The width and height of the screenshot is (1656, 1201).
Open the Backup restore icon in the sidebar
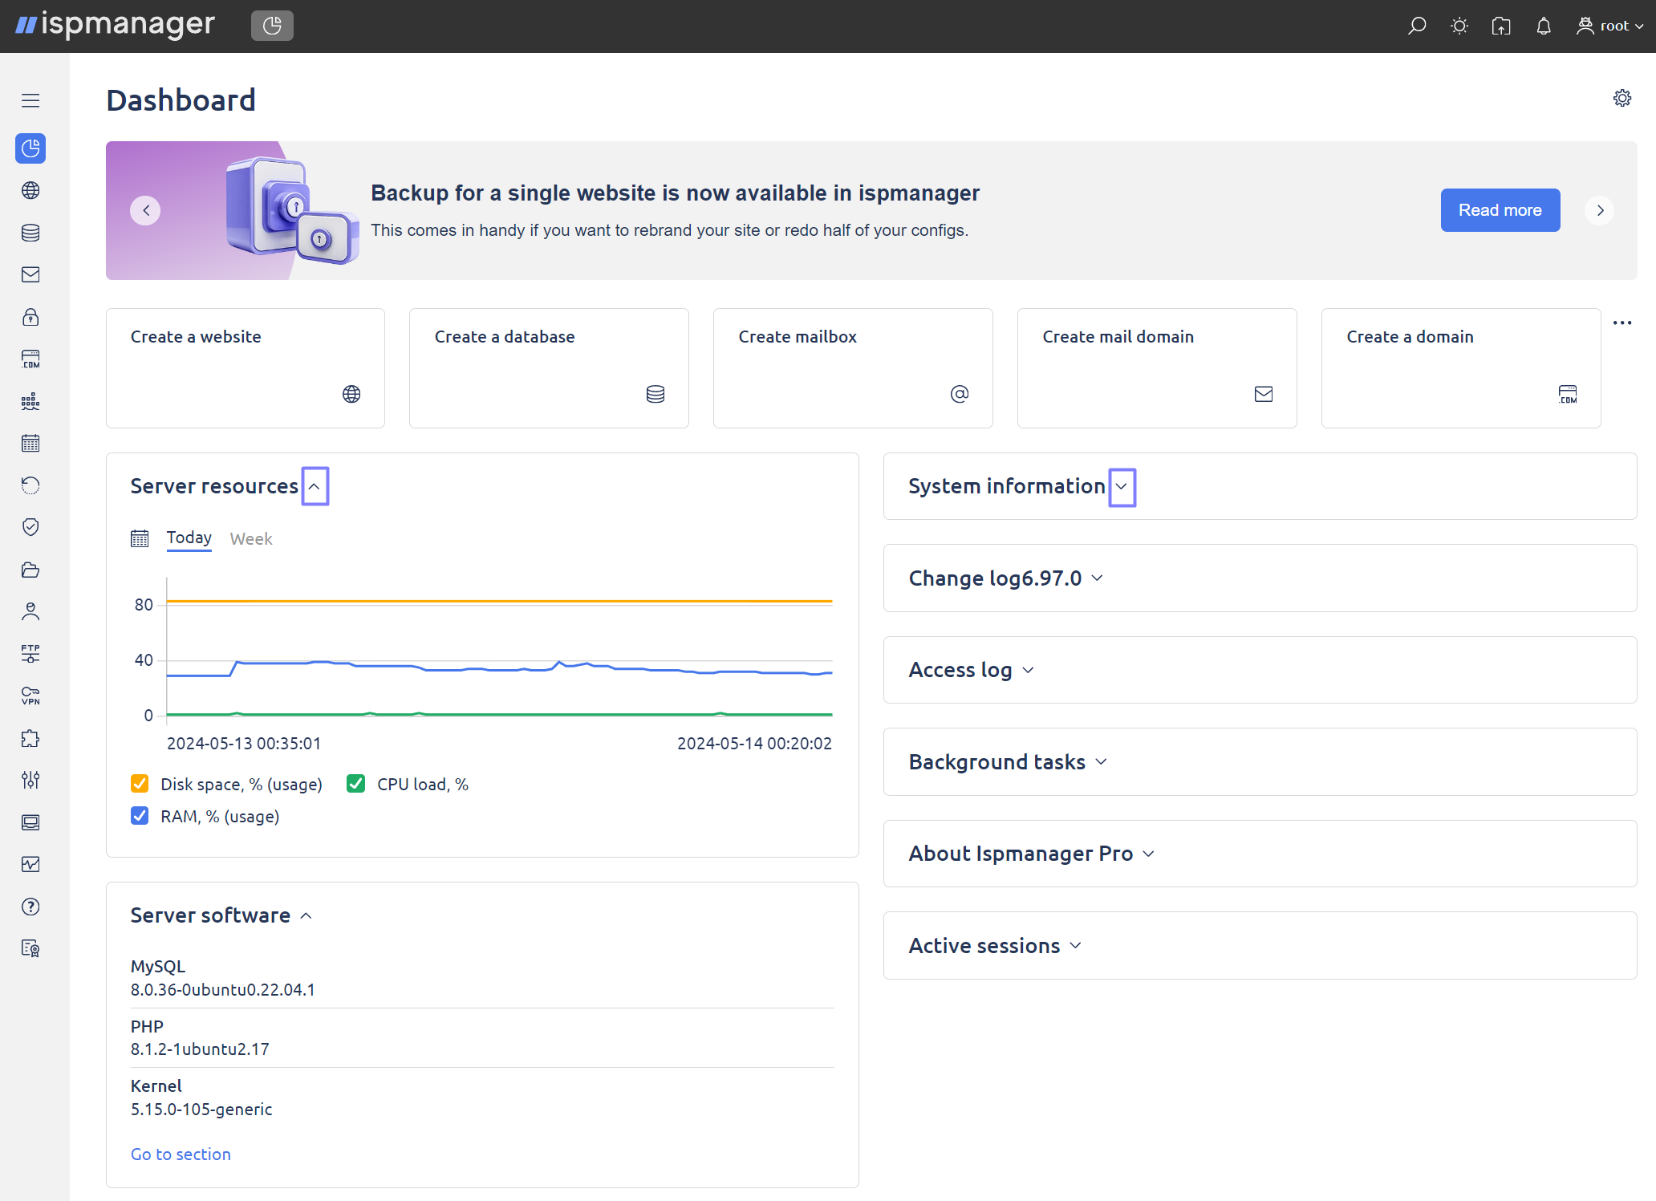point(30,485)
